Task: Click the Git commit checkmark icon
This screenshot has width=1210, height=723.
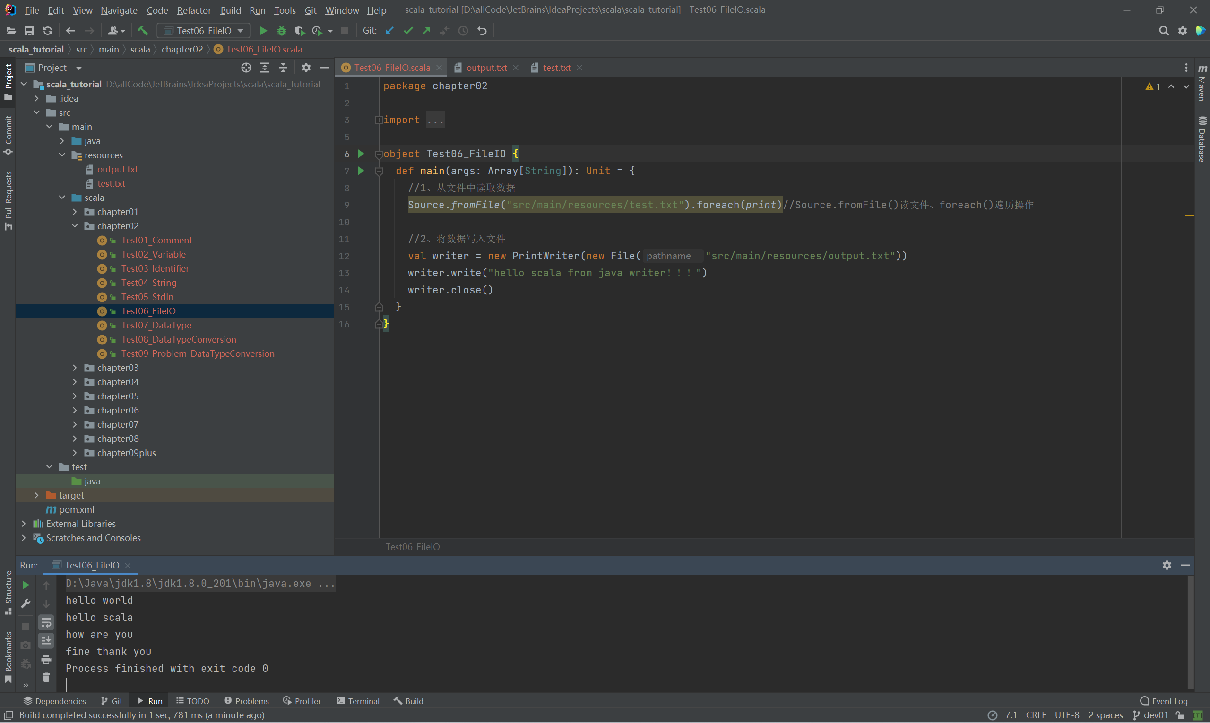Action: tap(408, 31)
